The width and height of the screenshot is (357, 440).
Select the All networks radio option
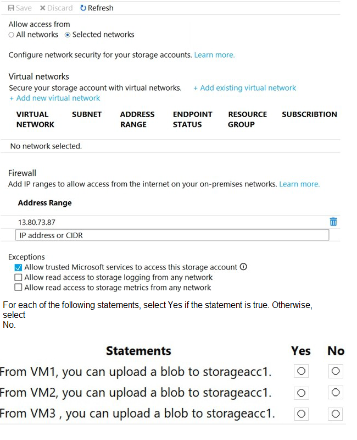(x=12, y=35)
